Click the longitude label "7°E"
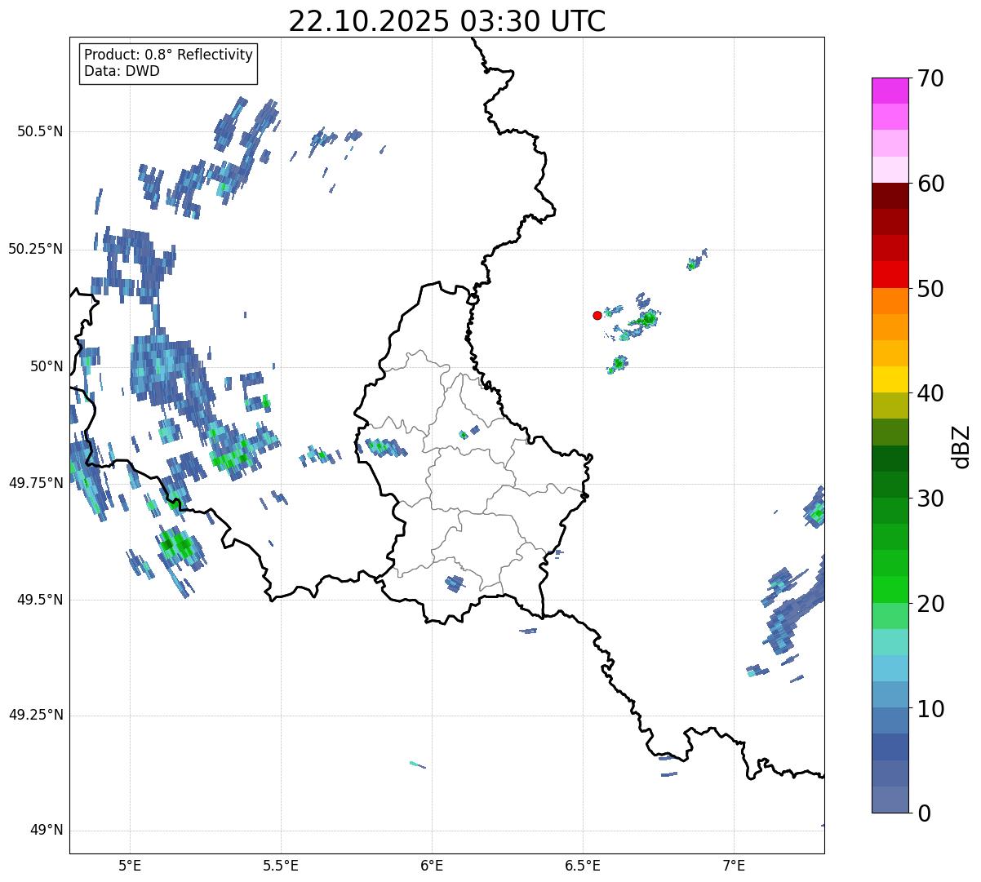The height and width of the screenshot is (882, 981). tap(734, 865)
